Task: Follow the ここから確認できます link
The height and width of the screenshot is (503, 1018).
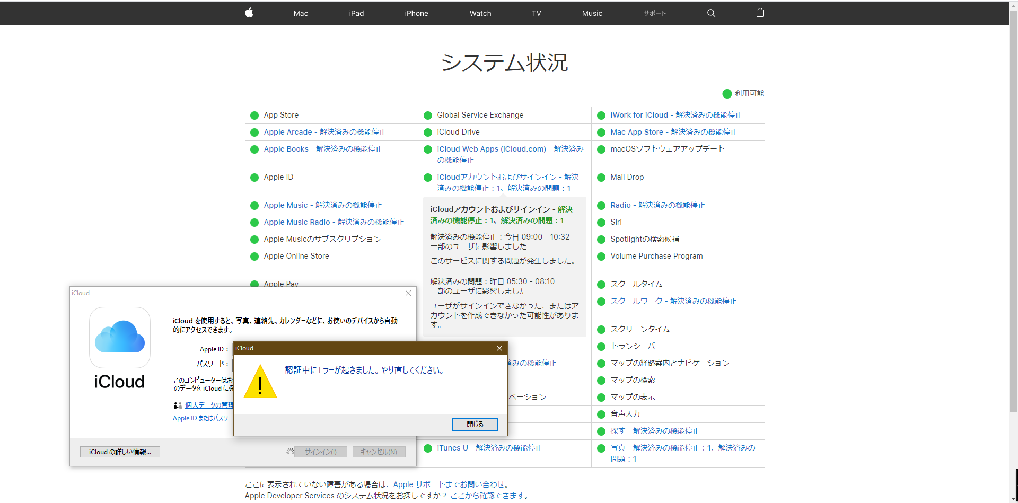Action: (488, 496)
